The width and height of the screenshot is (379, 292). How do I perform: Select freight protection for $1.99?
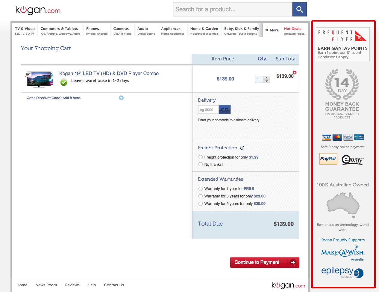[x=201, y=157]
